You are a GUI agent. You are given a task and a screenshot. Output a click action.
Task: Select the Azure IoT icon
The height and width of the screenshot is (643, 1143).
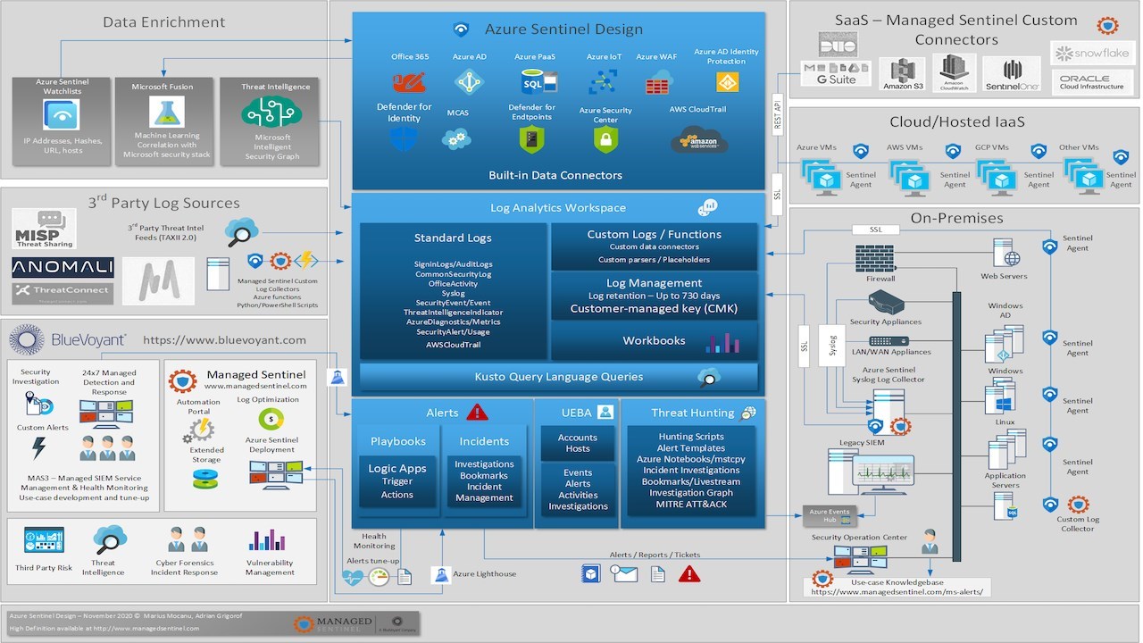(603, 82)
